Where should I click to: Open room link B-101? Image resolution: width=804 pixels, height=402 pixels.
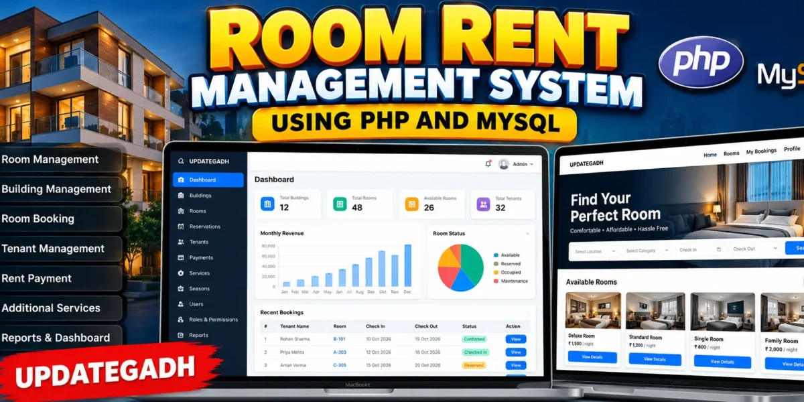coord(340,339)
